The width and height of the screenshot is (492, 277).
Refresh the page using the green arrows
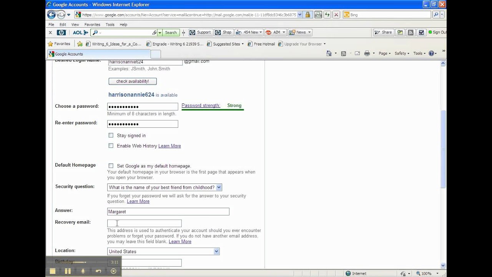(x=327, y=15)
